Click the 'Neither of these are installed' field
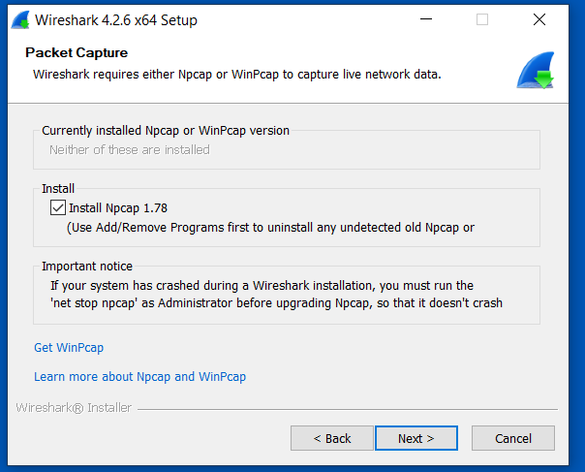This screenshot has width=585, height=472. pyautogui.click(x=130, y=149)
